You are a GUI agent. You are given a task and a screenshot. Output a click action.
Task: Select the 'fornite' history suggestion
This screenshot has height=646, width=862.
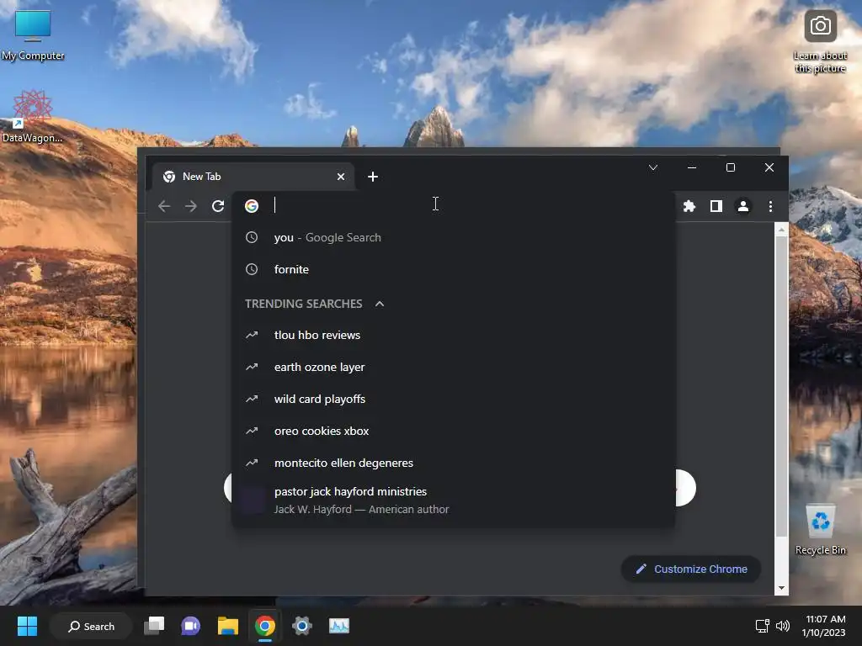pyautogui.click(x=454, y=269)
